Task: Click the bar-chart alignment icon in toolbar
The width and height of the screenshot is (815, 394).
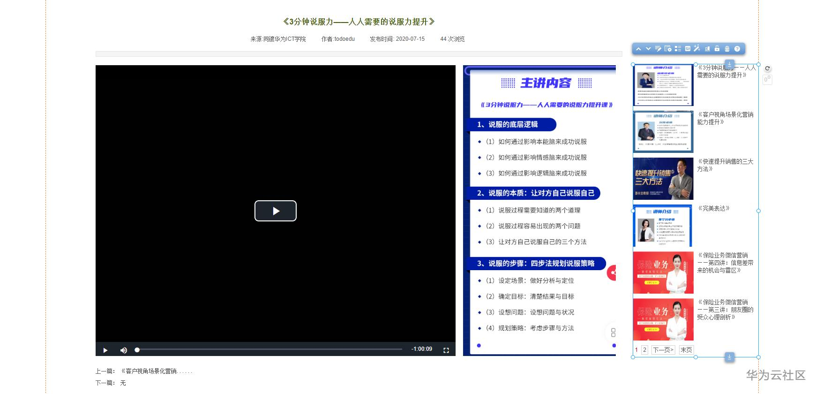Action: click(707, 49)
